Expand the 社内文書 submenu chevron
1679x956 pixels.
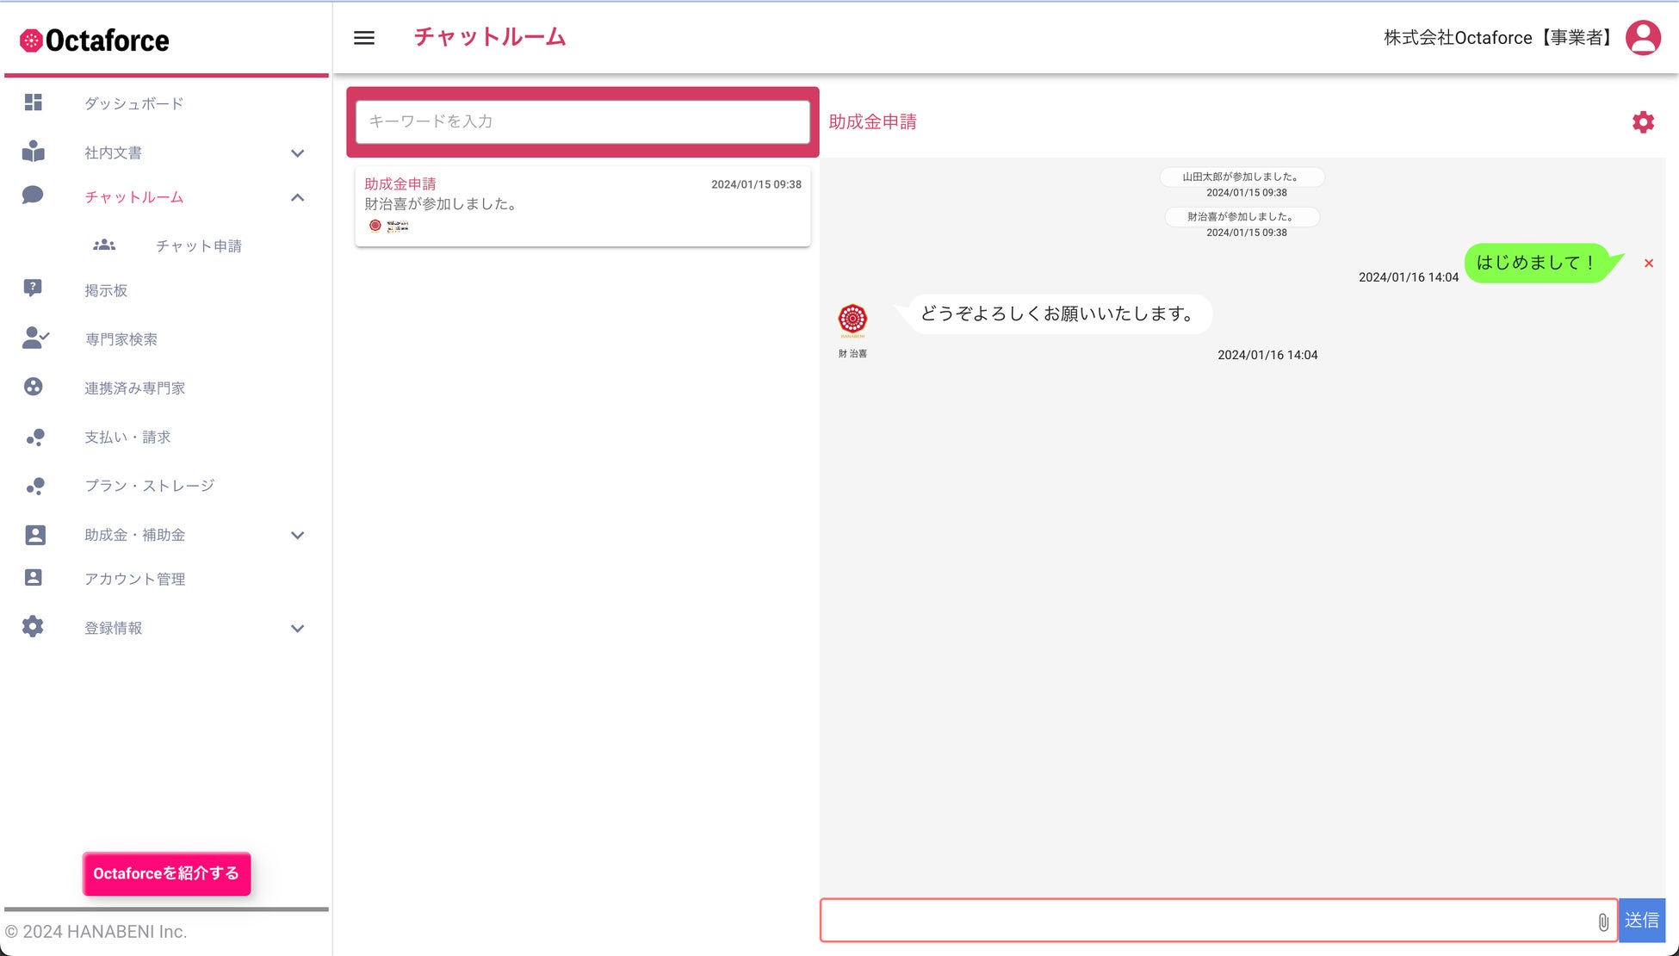coord(297,153)
